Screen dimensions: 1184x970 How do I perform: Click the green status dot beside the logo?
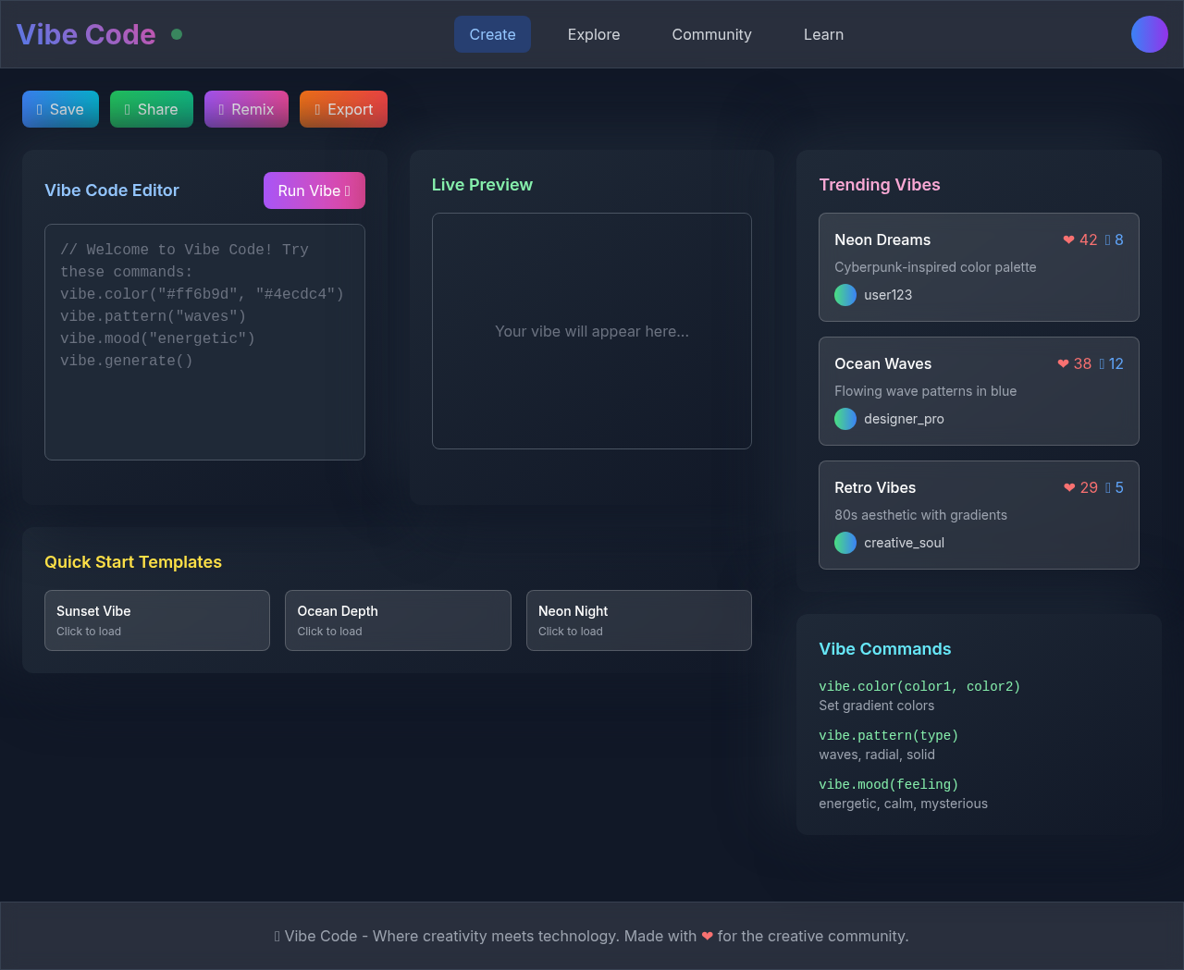point(176,34)
